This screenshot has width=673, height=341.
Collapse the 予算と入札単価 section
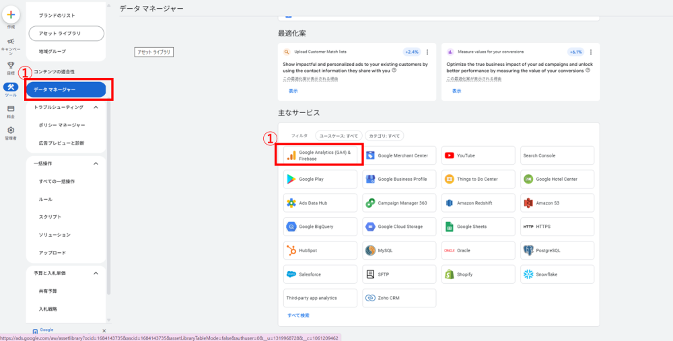tap(96, 273)
